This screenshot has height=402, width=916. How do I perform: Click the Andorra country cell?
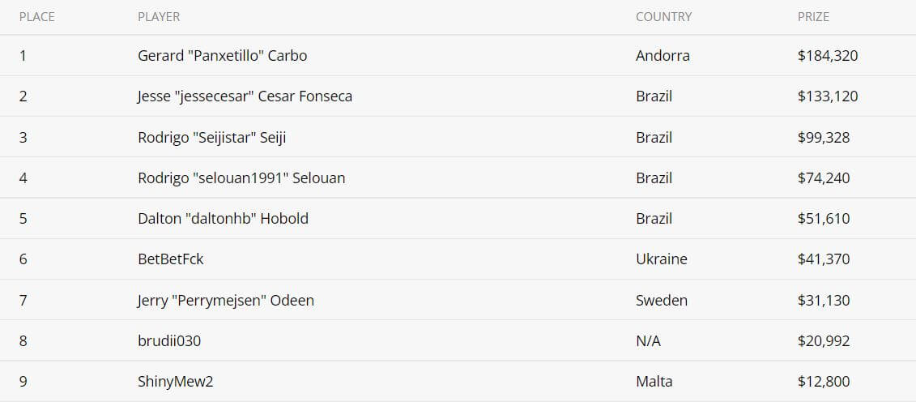663,56
